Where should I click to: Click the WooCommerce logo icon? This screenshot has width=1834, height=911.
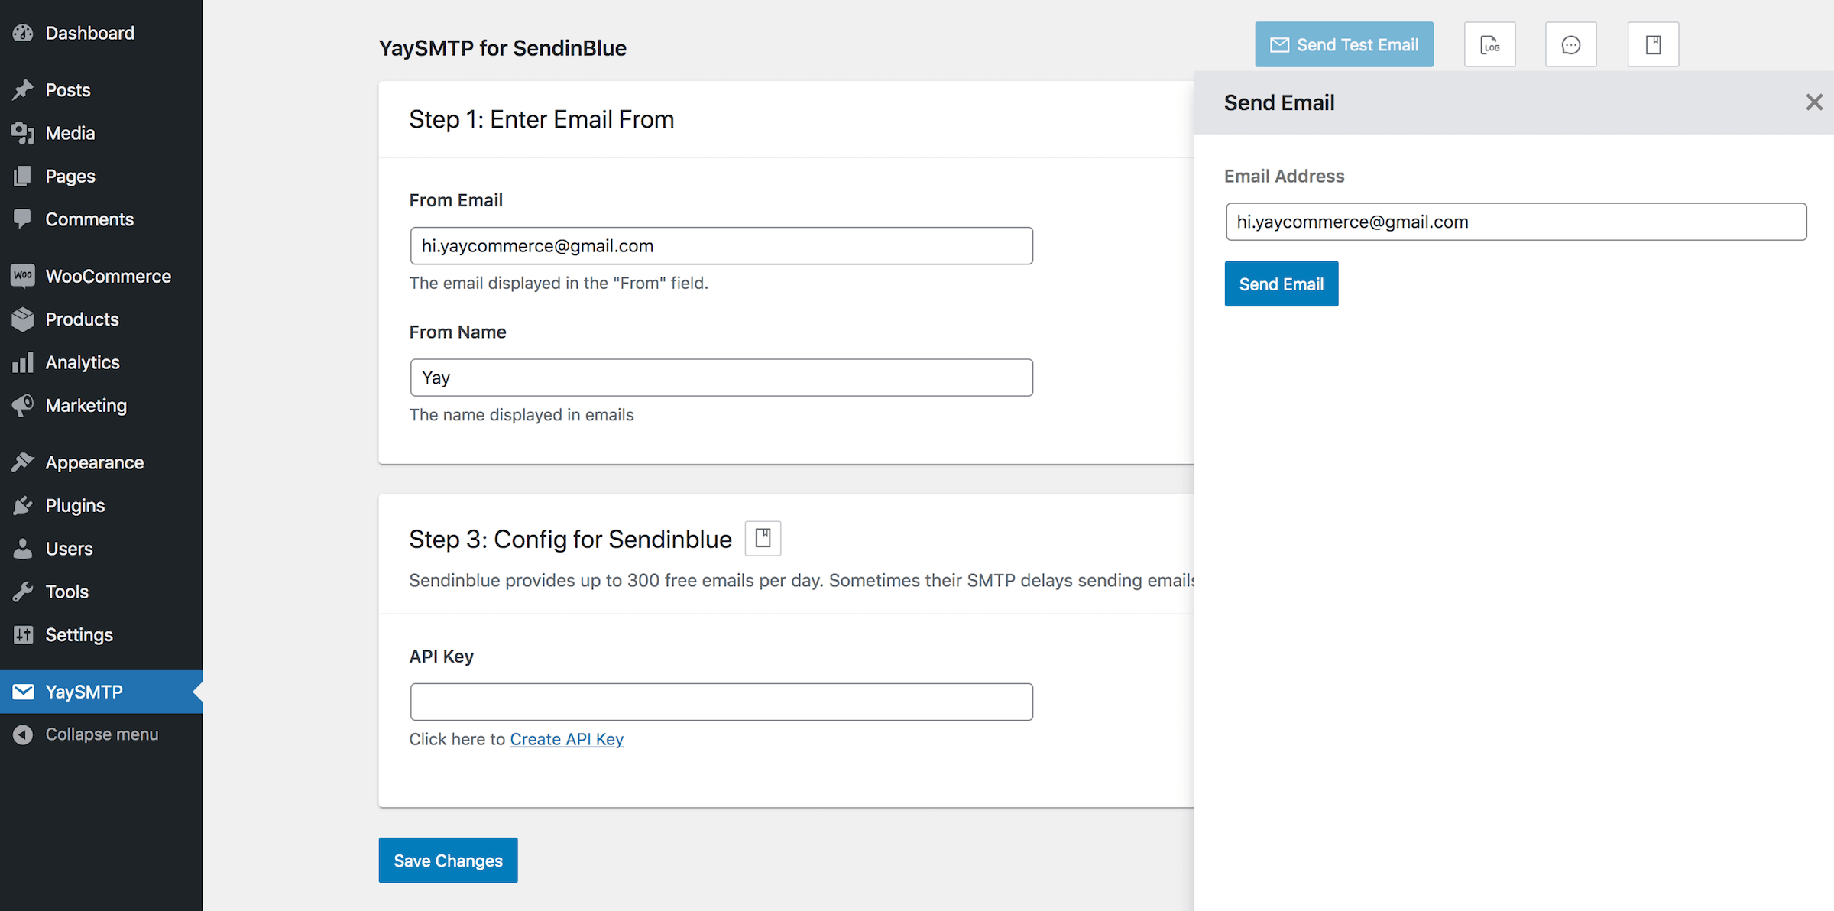(x=23, y=276)
